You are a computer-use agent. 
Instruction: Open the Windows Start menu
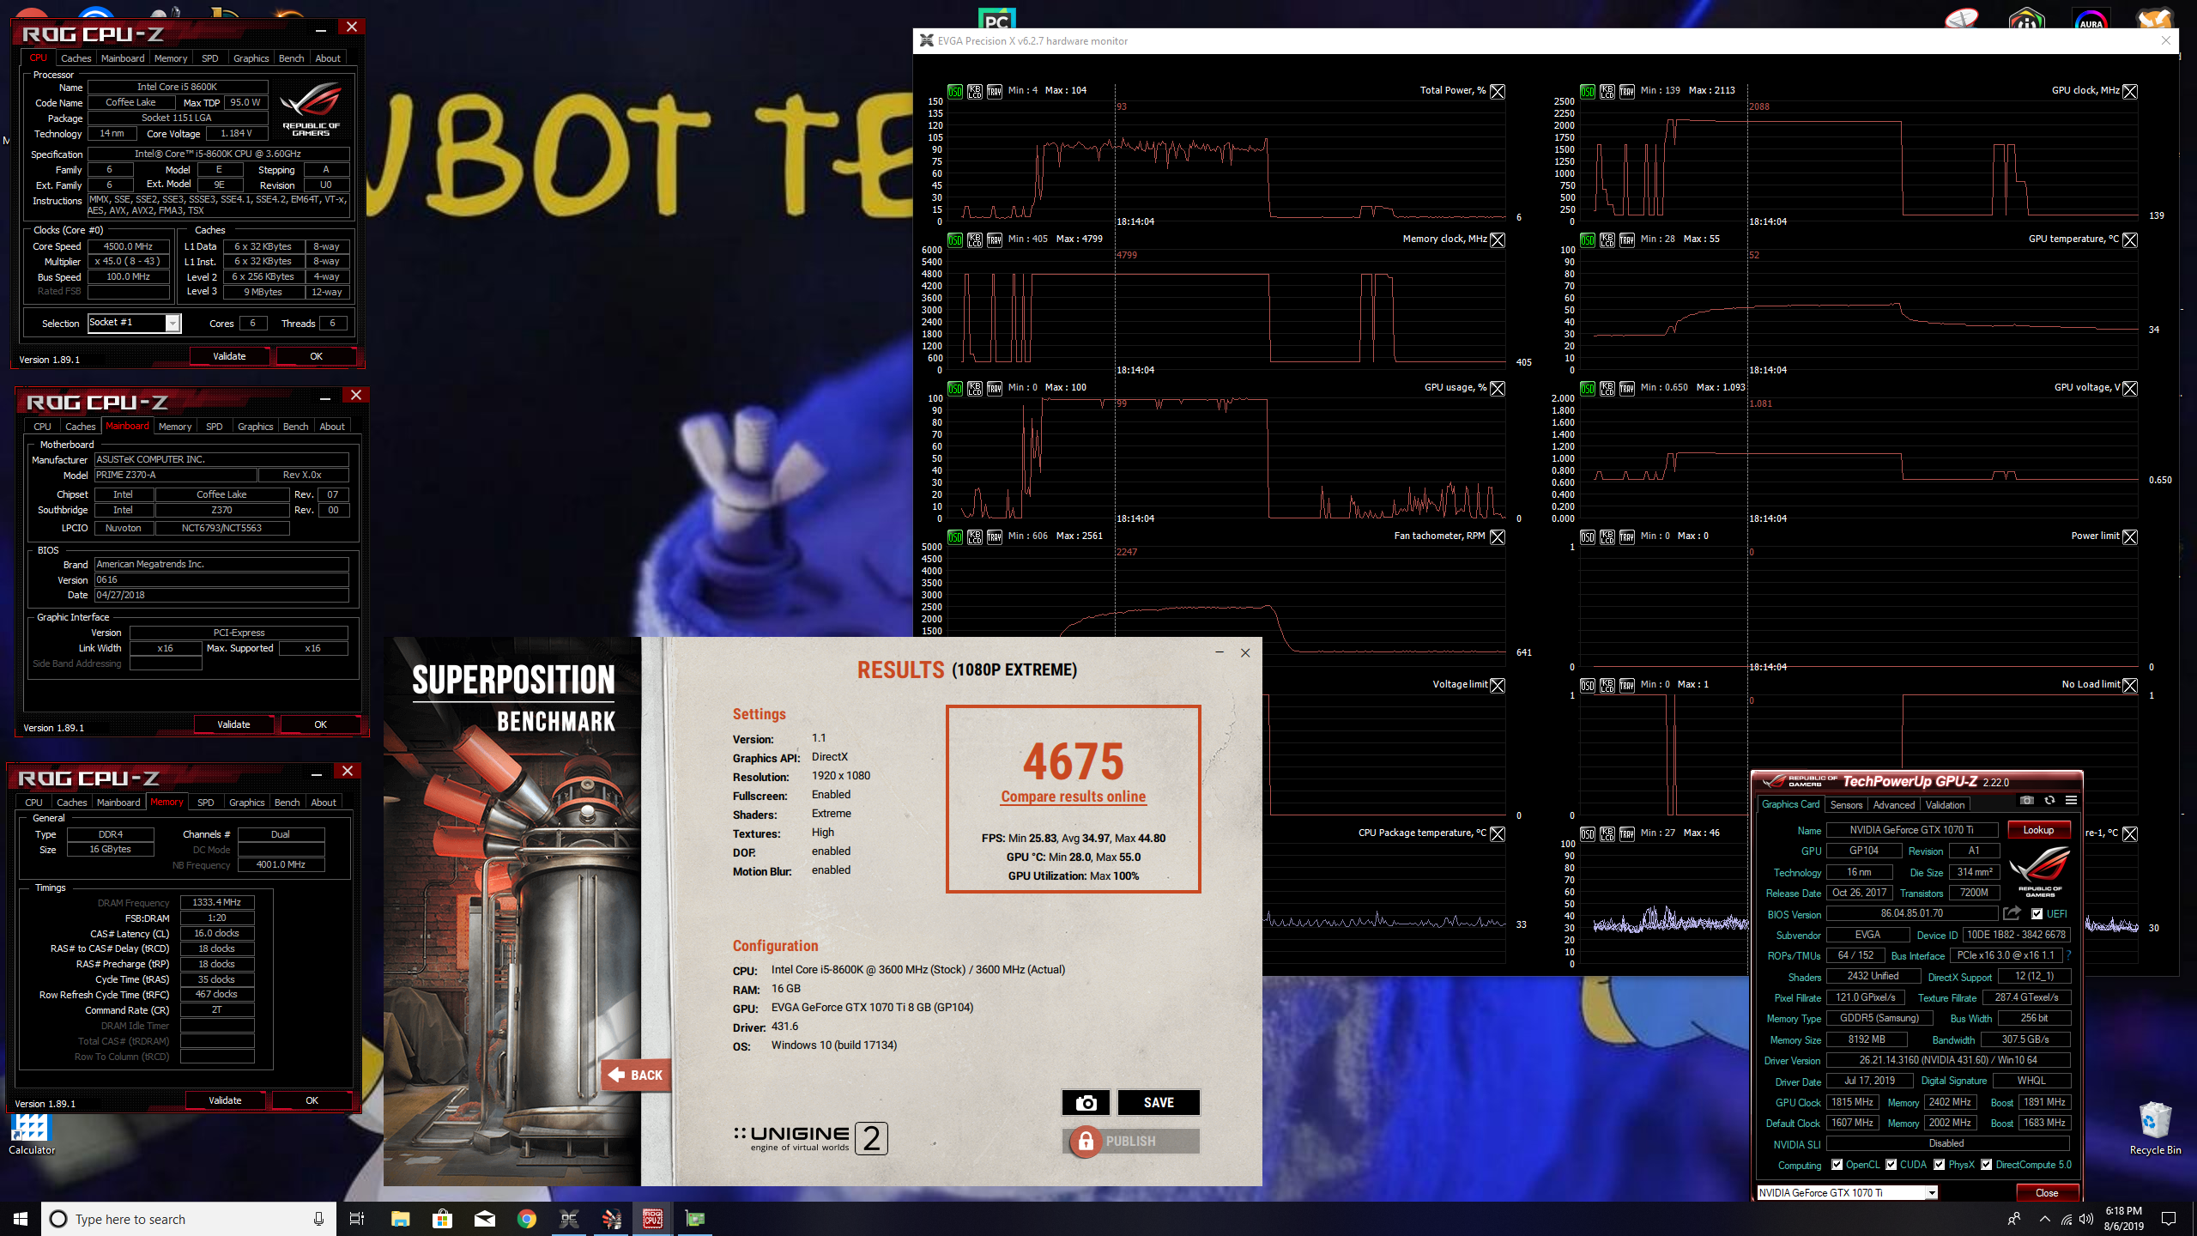point(21,1219)
